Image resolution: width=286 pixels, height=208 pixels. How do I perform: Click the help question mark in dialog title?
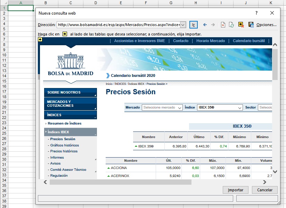point(256,13)
